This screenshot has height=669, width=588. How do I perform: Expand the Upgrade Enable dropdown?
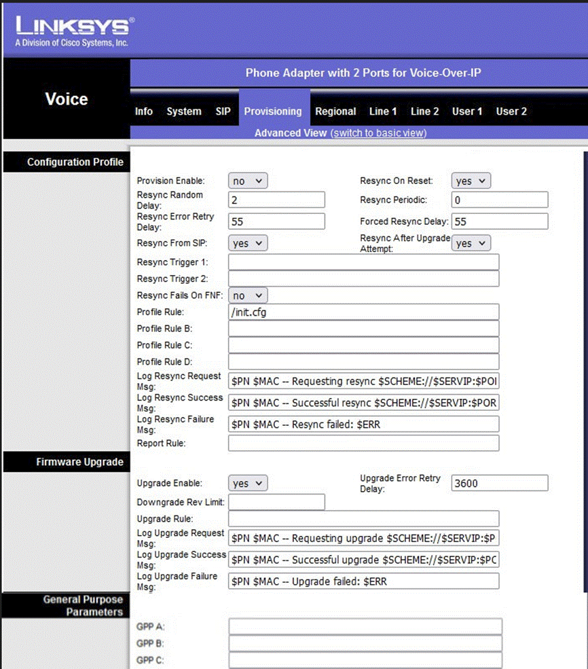[248, 483]
